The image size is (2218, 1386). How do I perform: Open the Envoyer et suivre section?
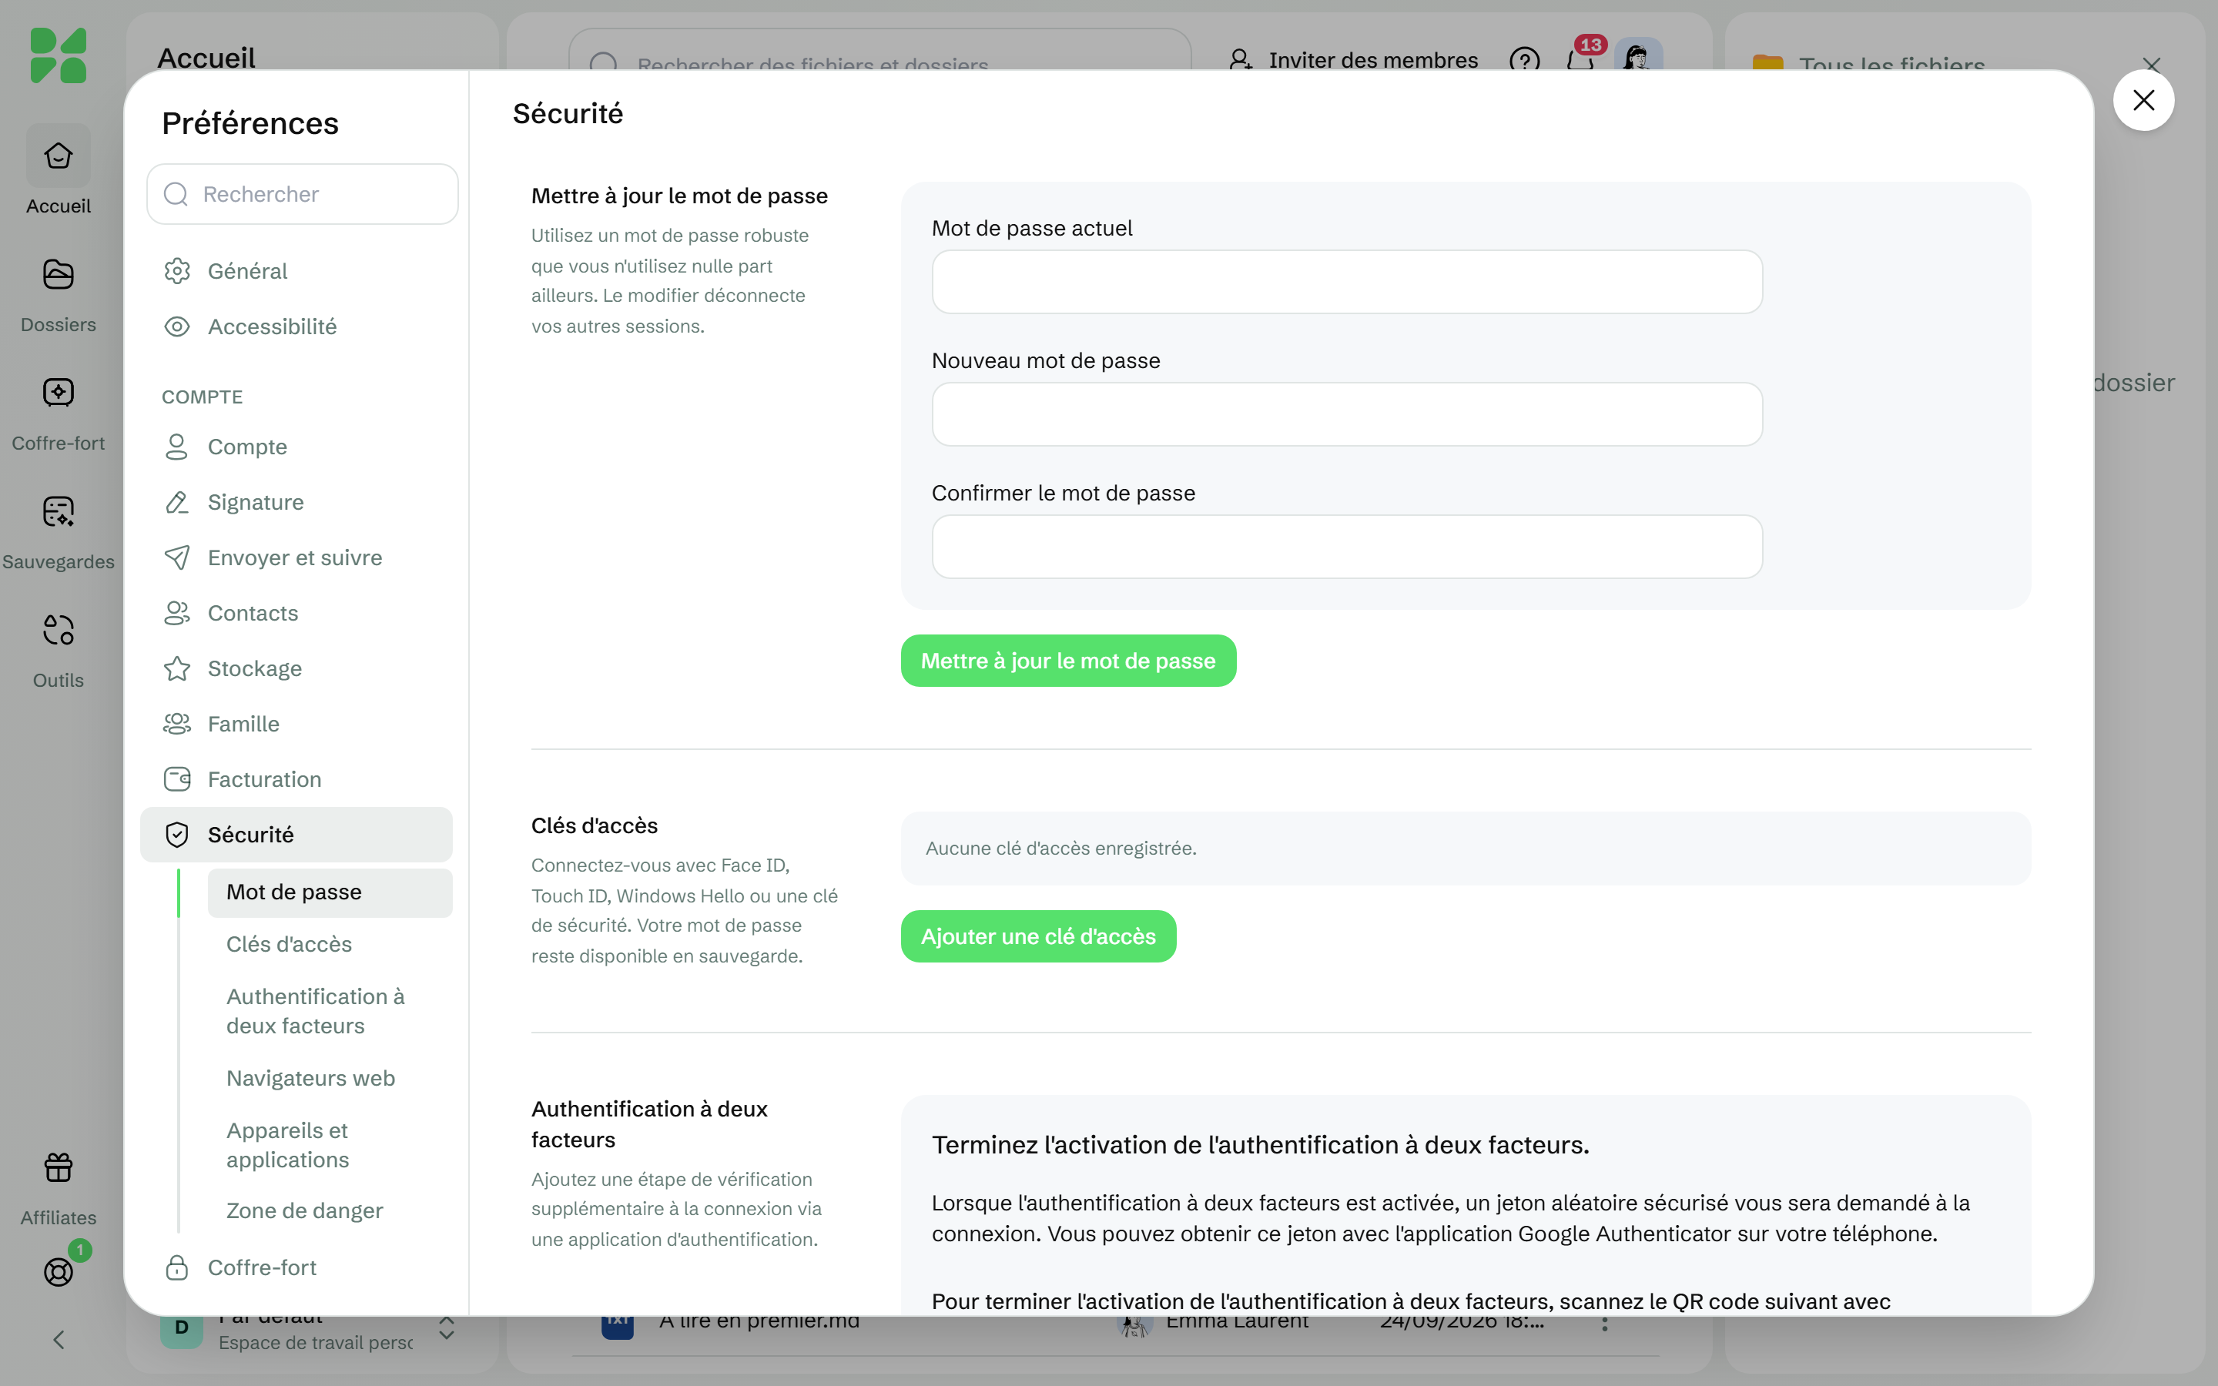(x=296, y=557)
